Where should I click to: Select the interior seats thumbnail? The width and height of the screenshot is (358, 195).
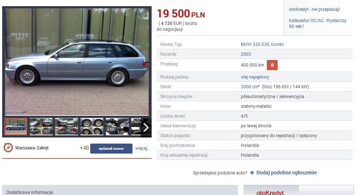point(117,126)
